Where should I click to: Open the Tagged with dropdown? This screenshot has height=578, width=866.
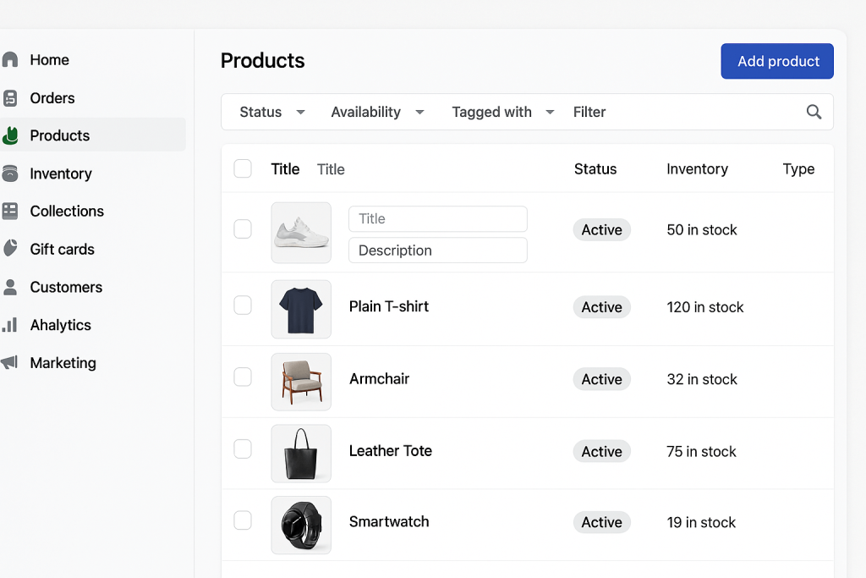(502, 112)
